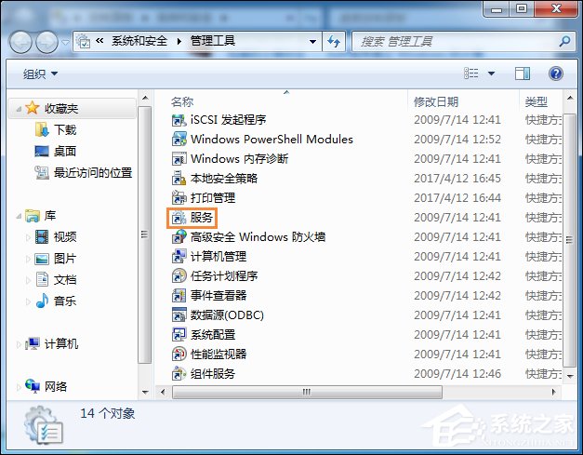This screenshot has width=583, height=455.
Task: Select the 数据源(ODBC) shortcut icon
Action: click(x=179, y=315)
